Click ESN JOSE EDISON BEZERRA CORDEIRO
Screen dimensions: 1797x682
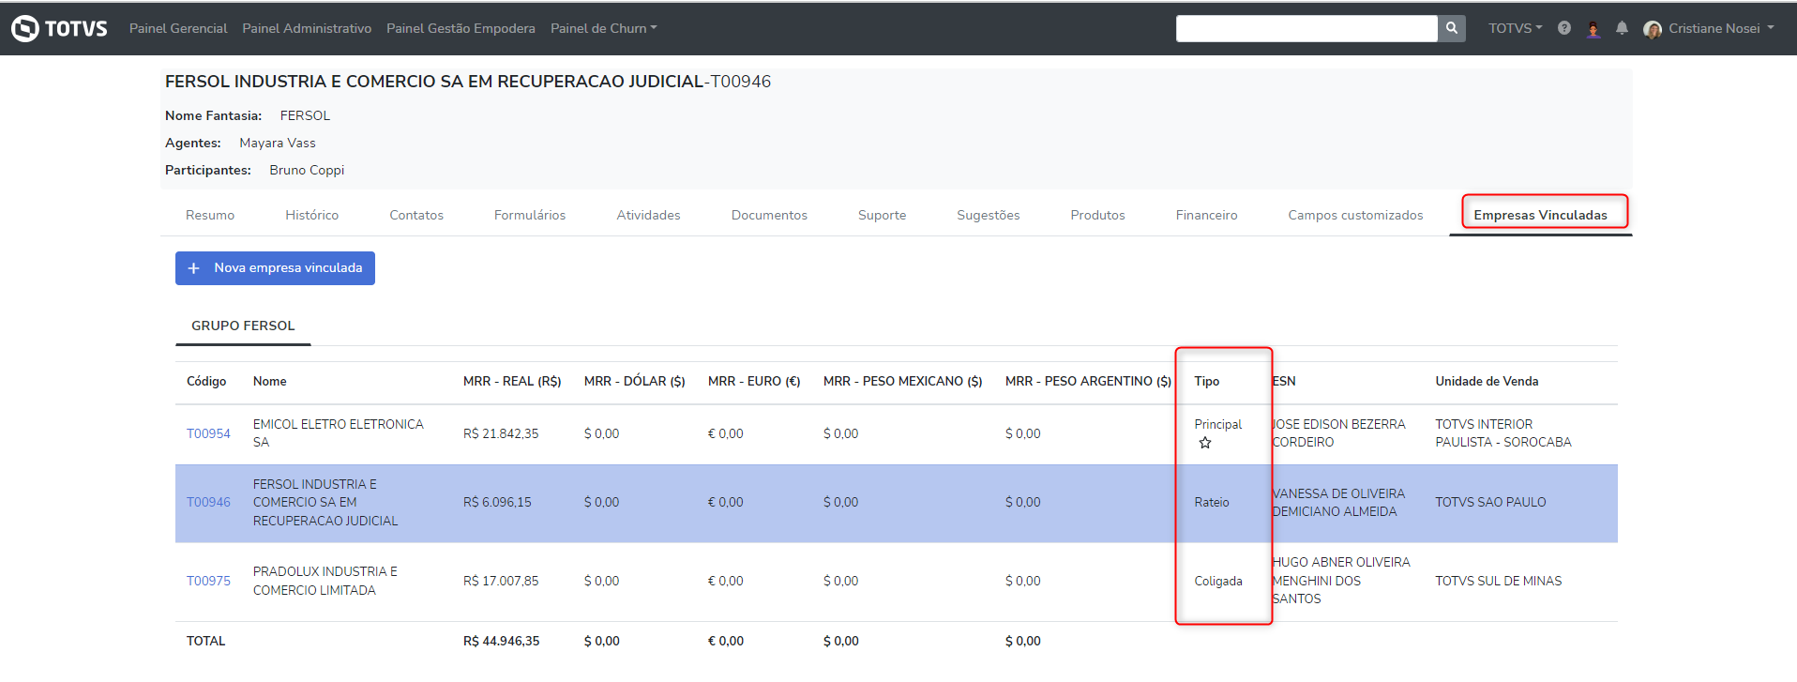pos(1338,433)
